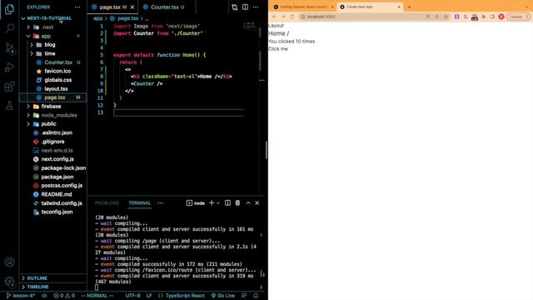The width and height of the screenshot is (533, 300).
Task: Click the Open Changes compare icon
Action: [x=234, y=7]
